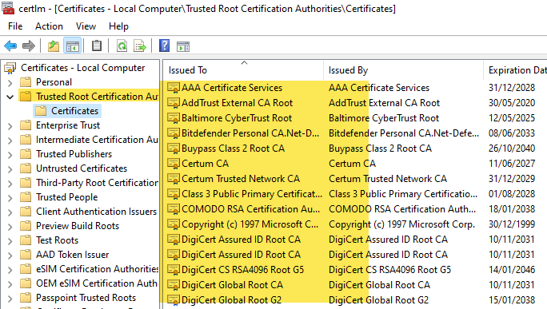Click the certlm app icon in title bar

click(8, 8)
